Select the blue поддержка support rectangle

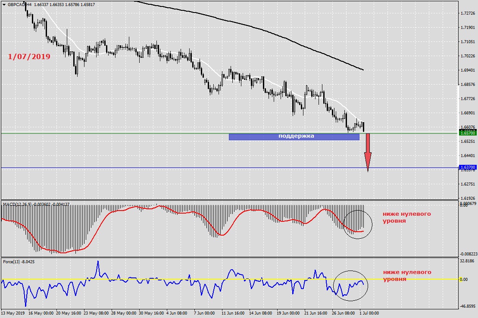tap(294, 136)
